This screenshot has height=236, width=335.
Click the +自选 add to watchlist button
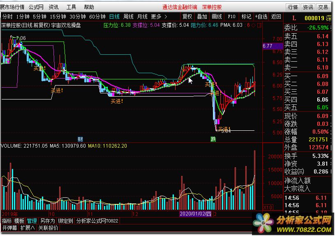261,16
